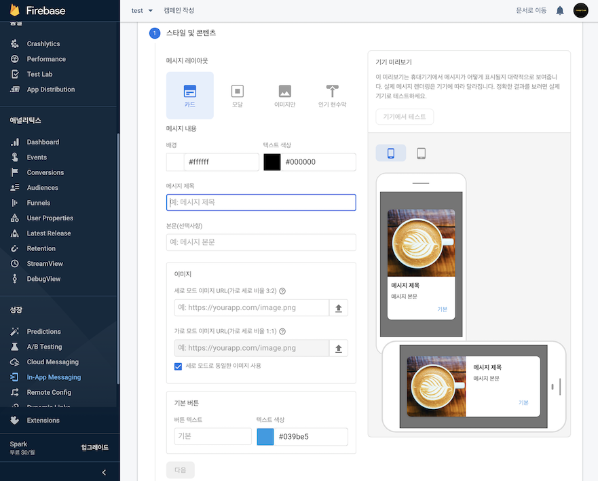
Task: Select the 모달 message layout
Action: [x=237, y=96]
